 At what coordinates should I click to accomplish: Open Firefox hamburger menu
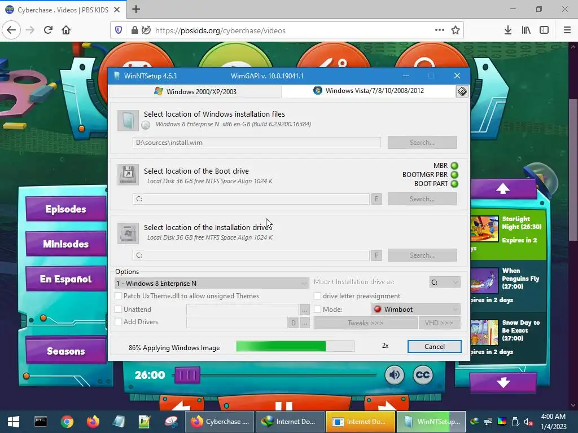click(x=567, y=30)
